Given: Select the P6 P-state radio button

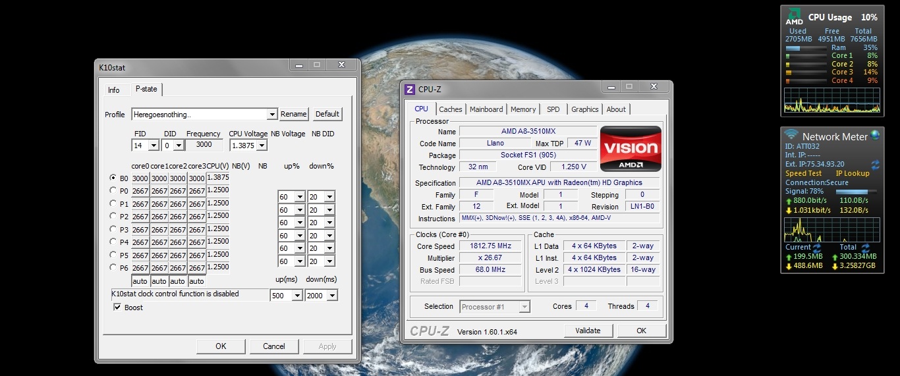Looking at the screenshot, I should pos(113,267).
